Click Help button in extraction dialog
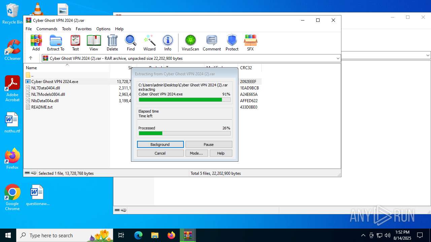The image size is (431, 242). point(221,153)
